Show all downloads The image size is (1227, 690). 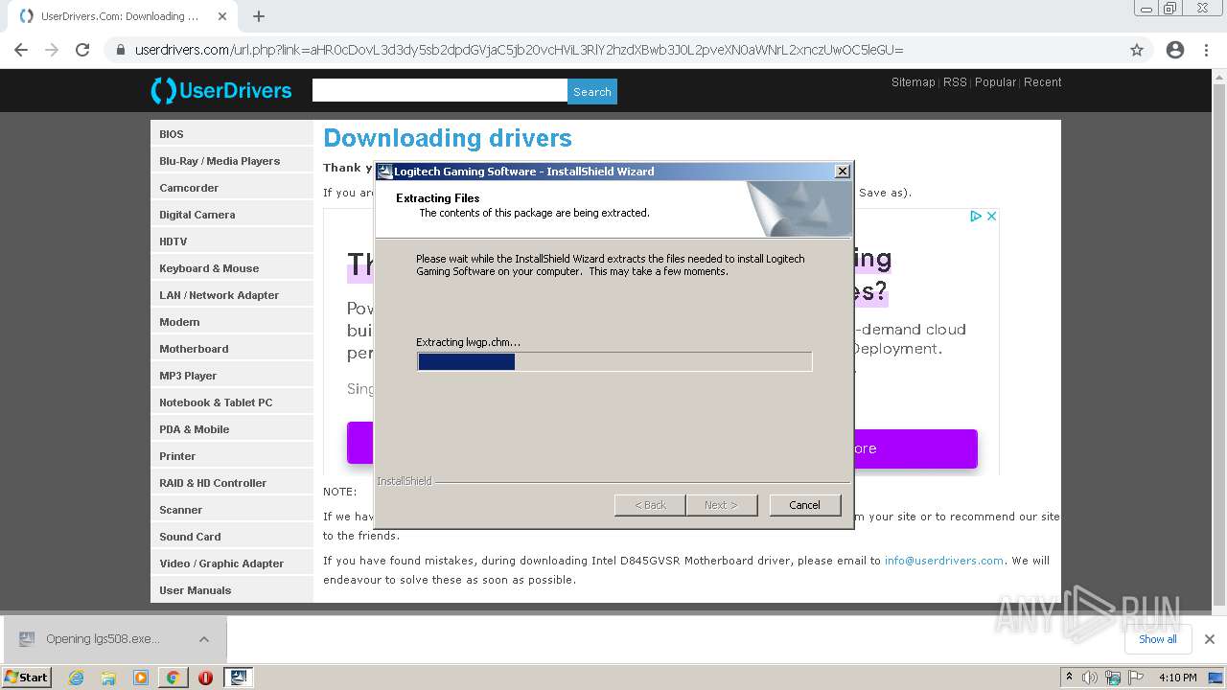pos(1158,639)
